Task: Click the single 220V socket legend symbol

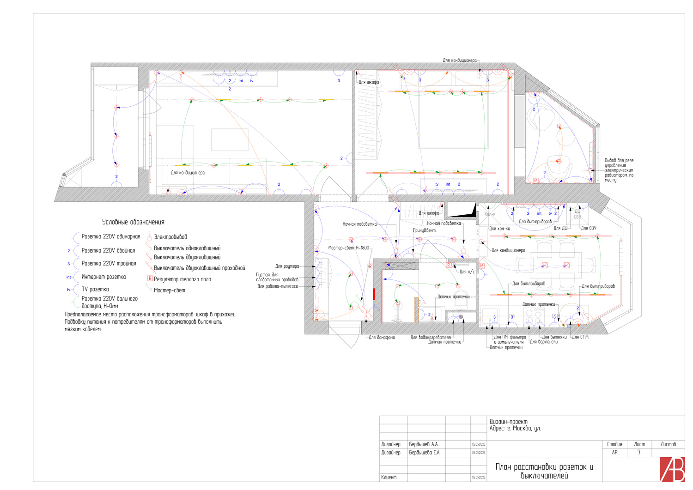Action: (x=75, y=237)
